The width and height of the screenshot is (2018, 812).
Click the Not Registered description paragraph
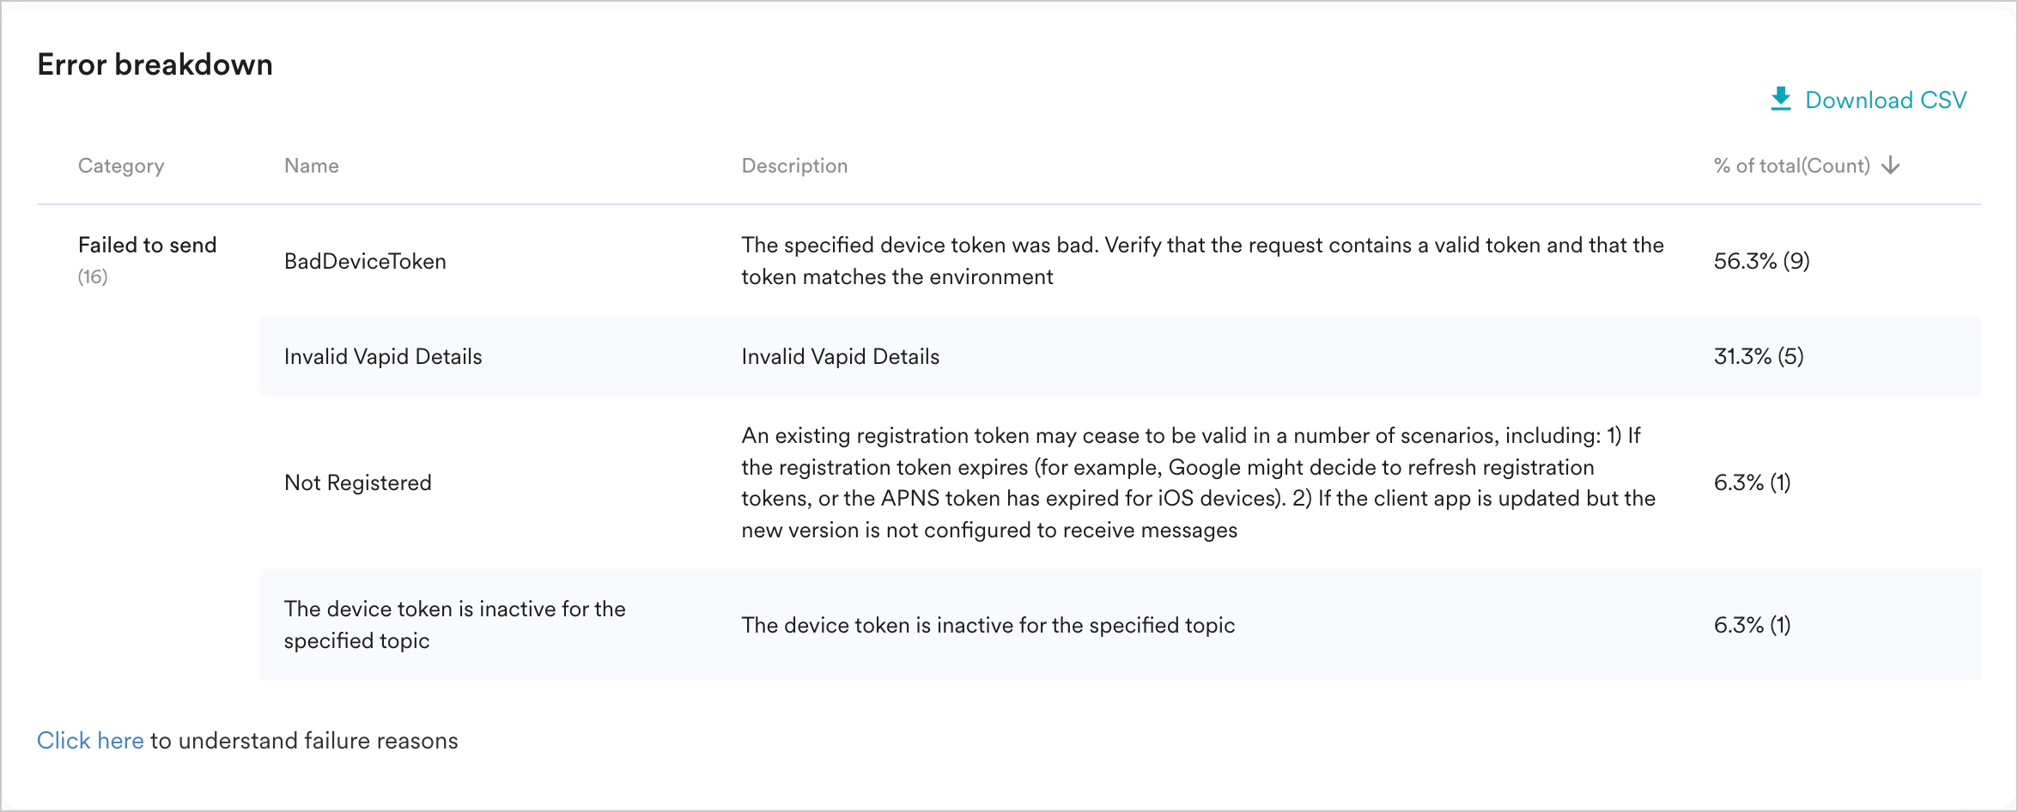[x=1197, y=482]
